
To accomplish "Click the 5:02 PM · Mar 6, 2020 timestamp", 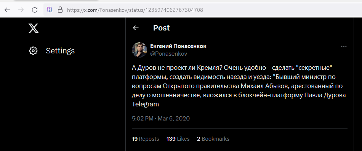I will tap(161, 119).
